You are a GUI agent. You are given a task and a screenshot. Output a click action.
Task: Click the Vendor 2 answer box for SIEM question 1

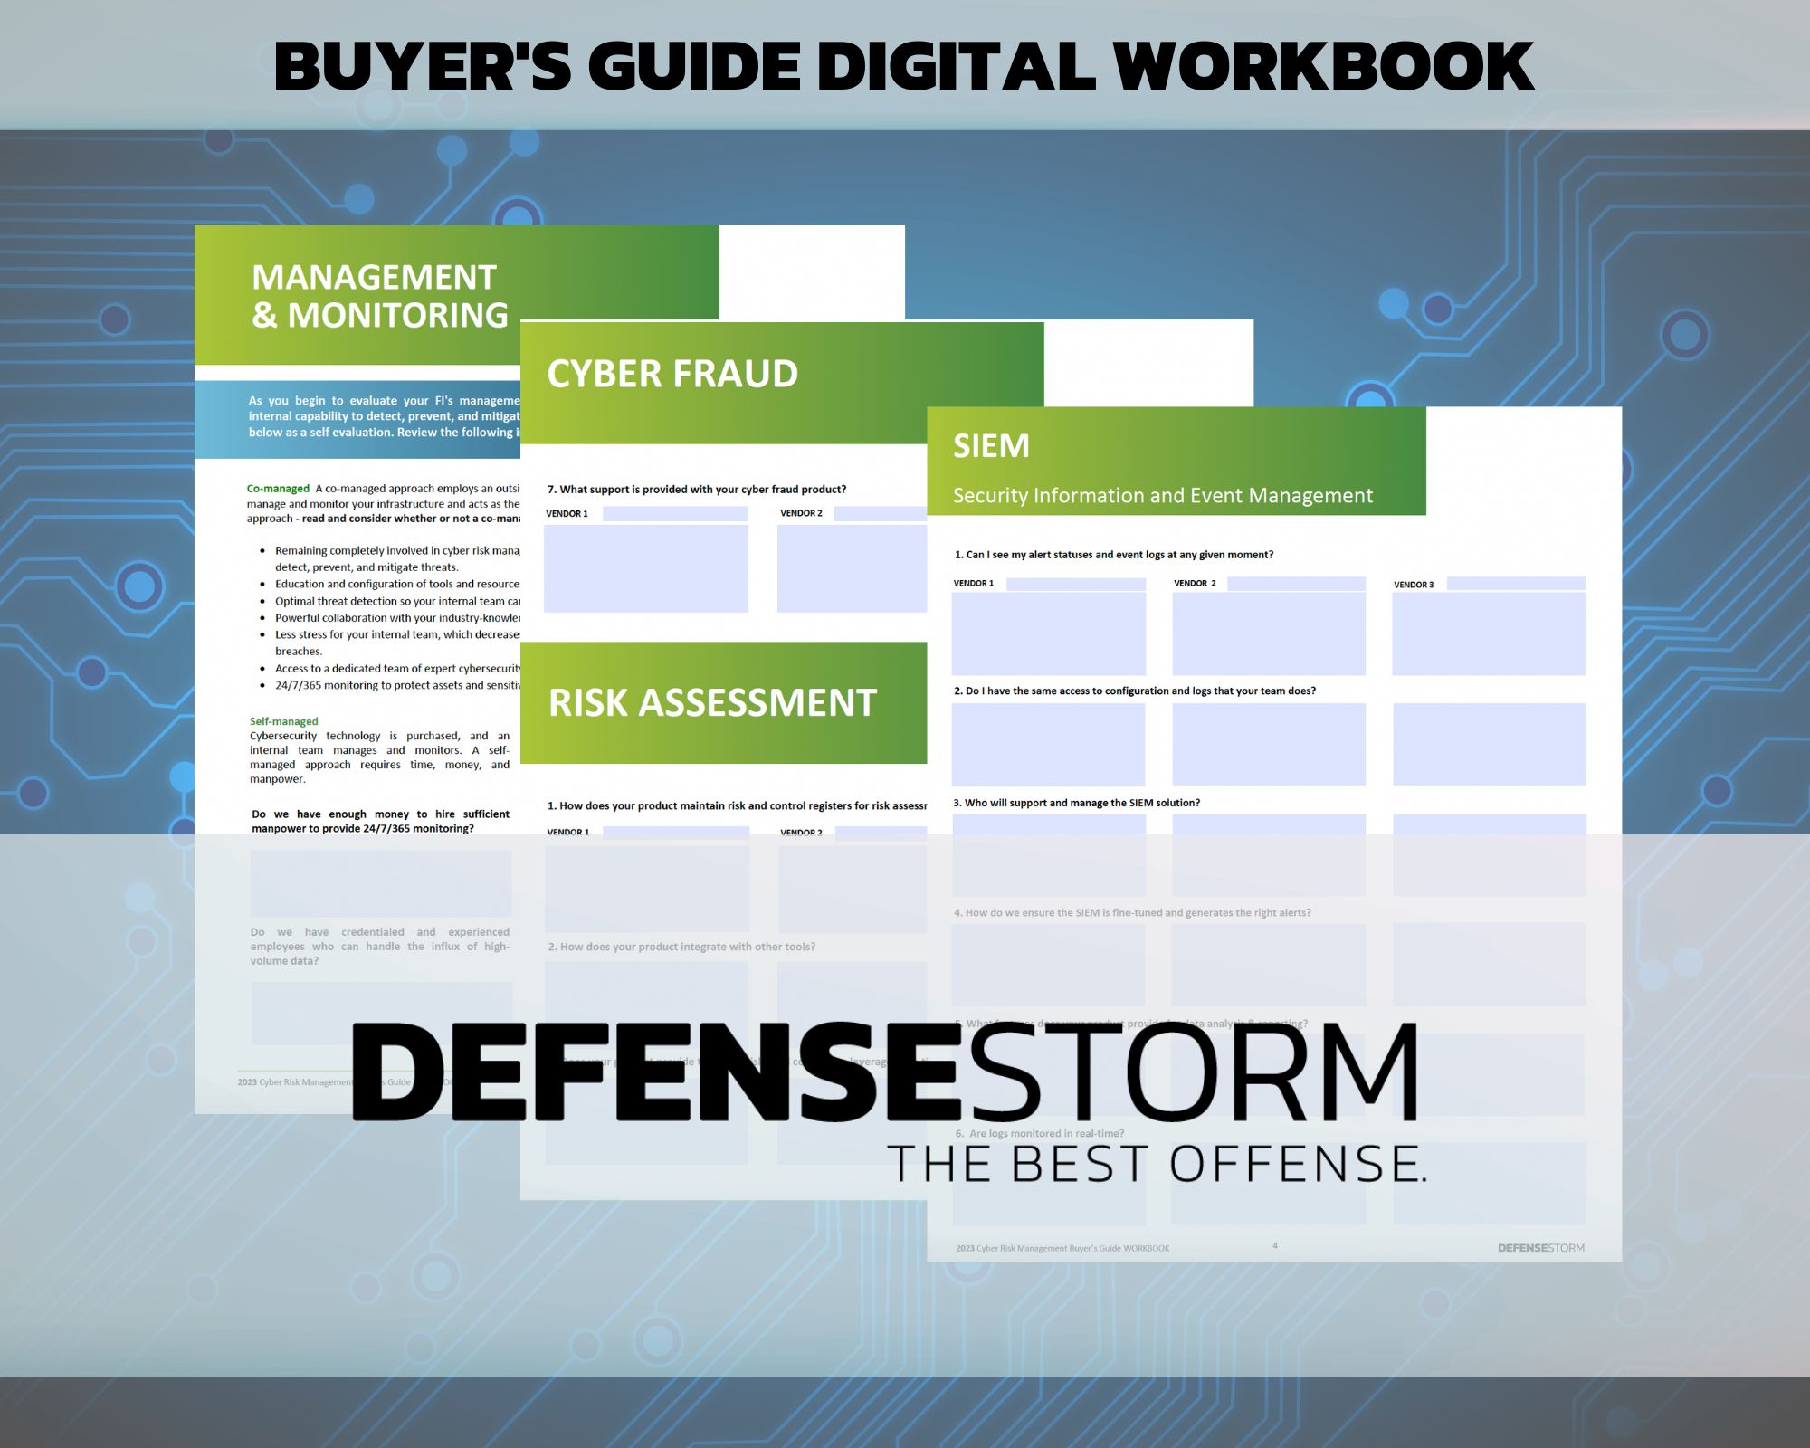click(x=1269, y=633)
